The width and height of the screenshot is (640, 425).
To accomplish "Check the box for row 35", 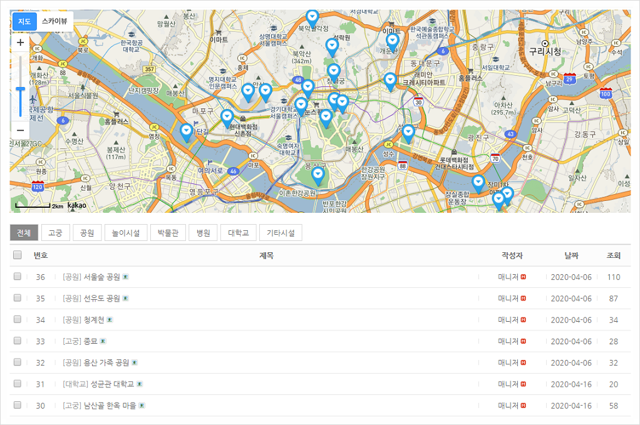I will 17,298.
